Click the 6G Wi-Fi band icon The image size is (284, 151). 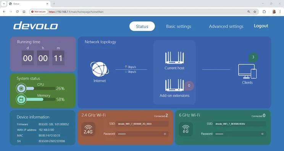[186, 129]
